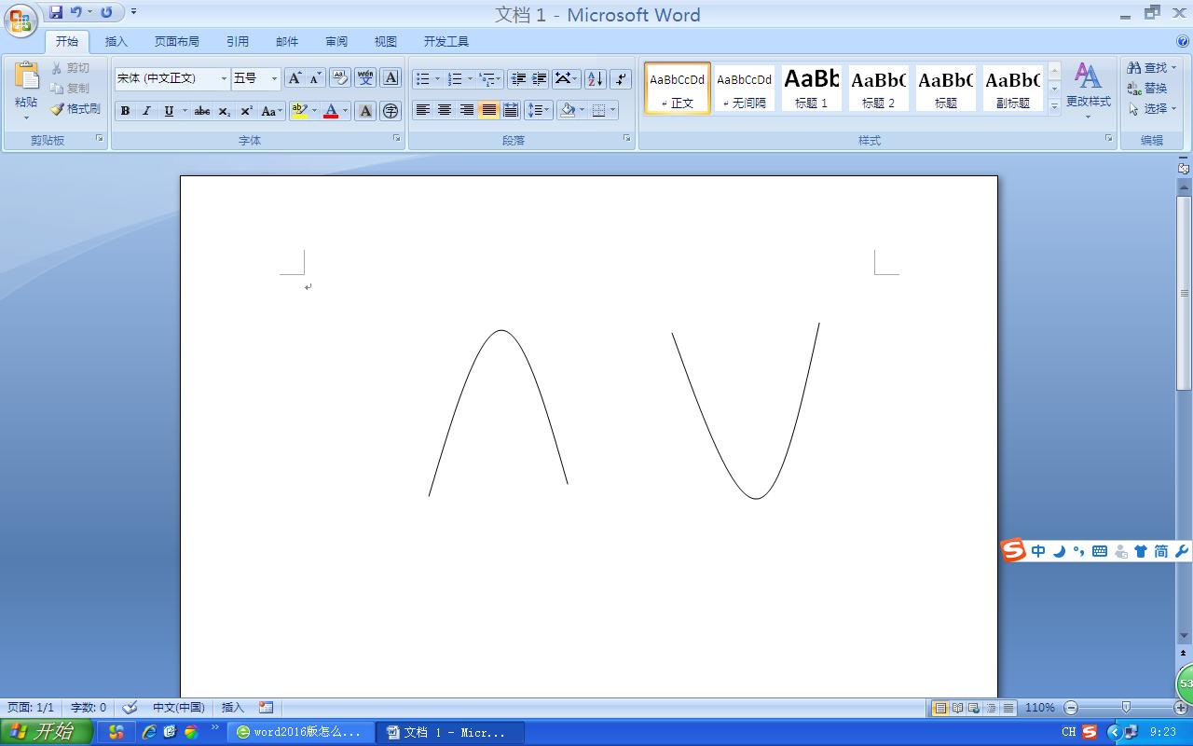Click the 粘贴 paste button
This screenshot has height=746, width=1193.
(x=26, y=90)
